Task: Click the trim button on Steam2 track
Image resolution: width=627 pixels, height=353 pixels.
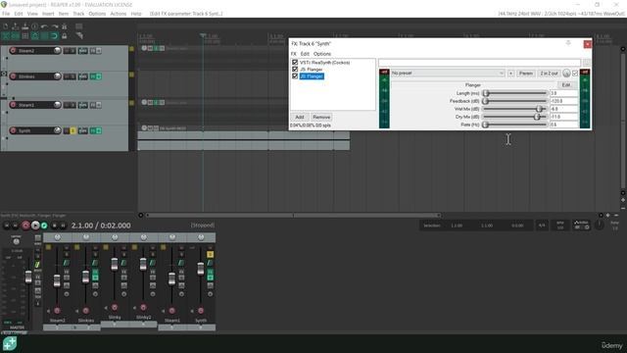Action: click(82, 50)
